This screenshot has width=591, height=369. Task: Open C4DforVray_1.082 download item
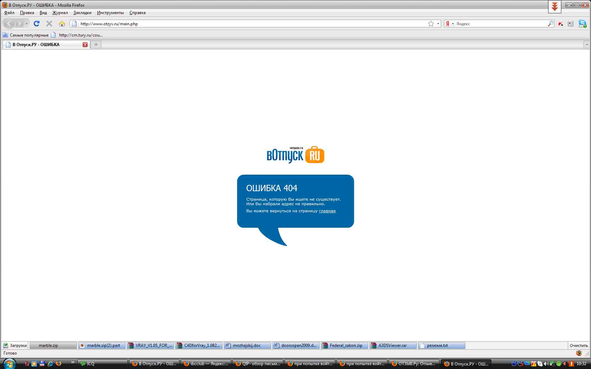pos(198,345)
